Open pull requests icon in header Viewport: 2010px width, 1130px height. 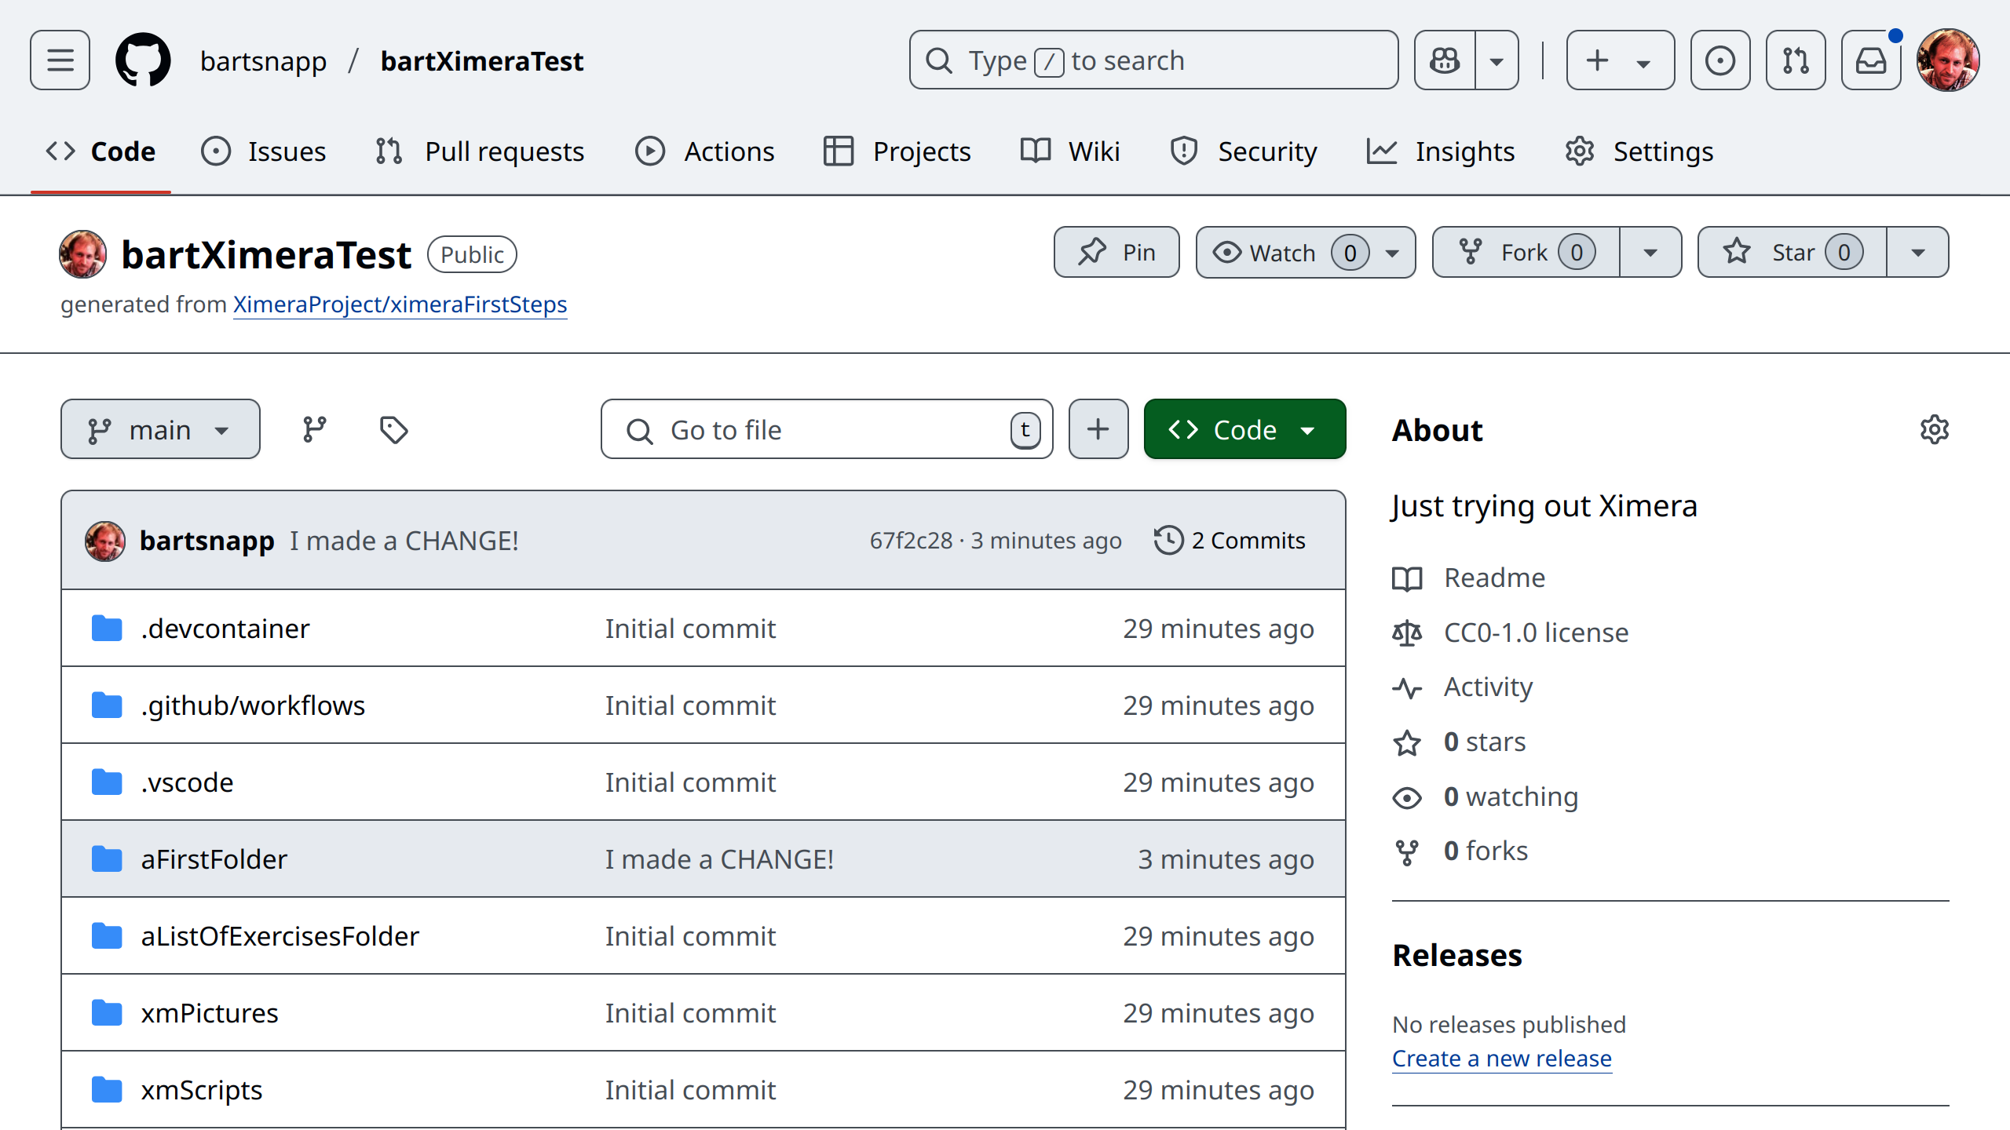tap(1795, 60)
